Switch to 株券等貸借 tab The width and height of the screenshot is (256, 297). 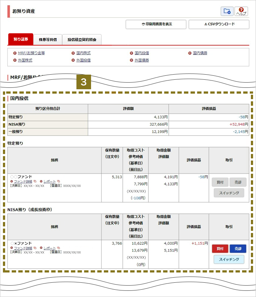(48, 40)
